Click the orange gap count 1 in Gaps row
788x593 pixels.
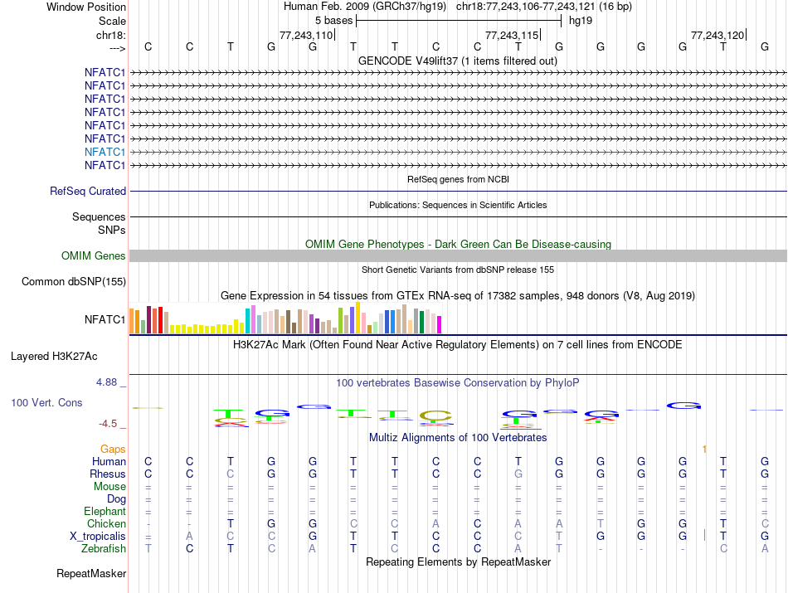[x=704, y=449]
